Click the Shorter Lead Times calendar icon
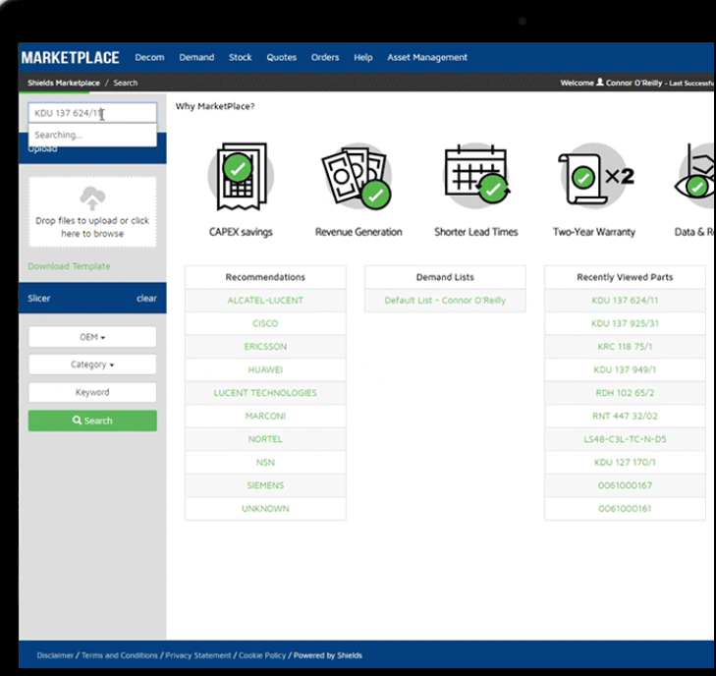716x676 pixels. [475, 177]
